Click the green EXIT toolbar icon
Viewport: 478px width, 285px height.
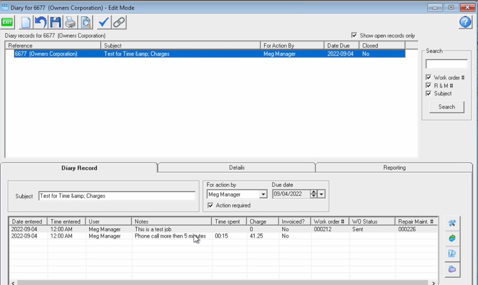[7, 22]
